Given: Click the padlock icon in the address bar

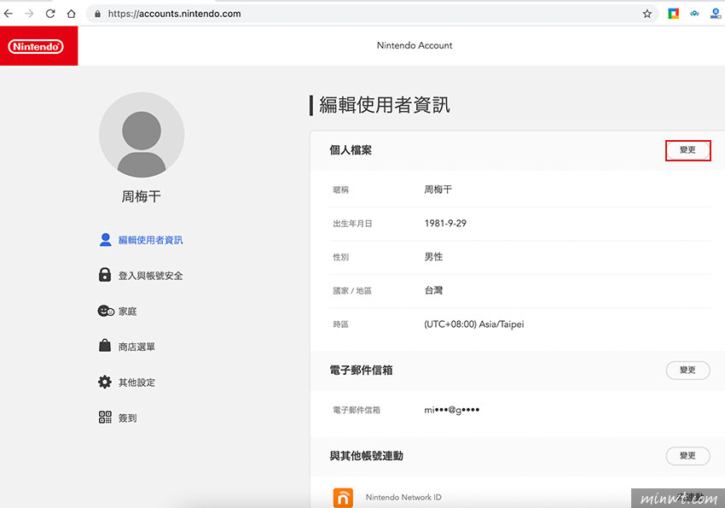Looking at the screenshot, I should coord(97,14).
